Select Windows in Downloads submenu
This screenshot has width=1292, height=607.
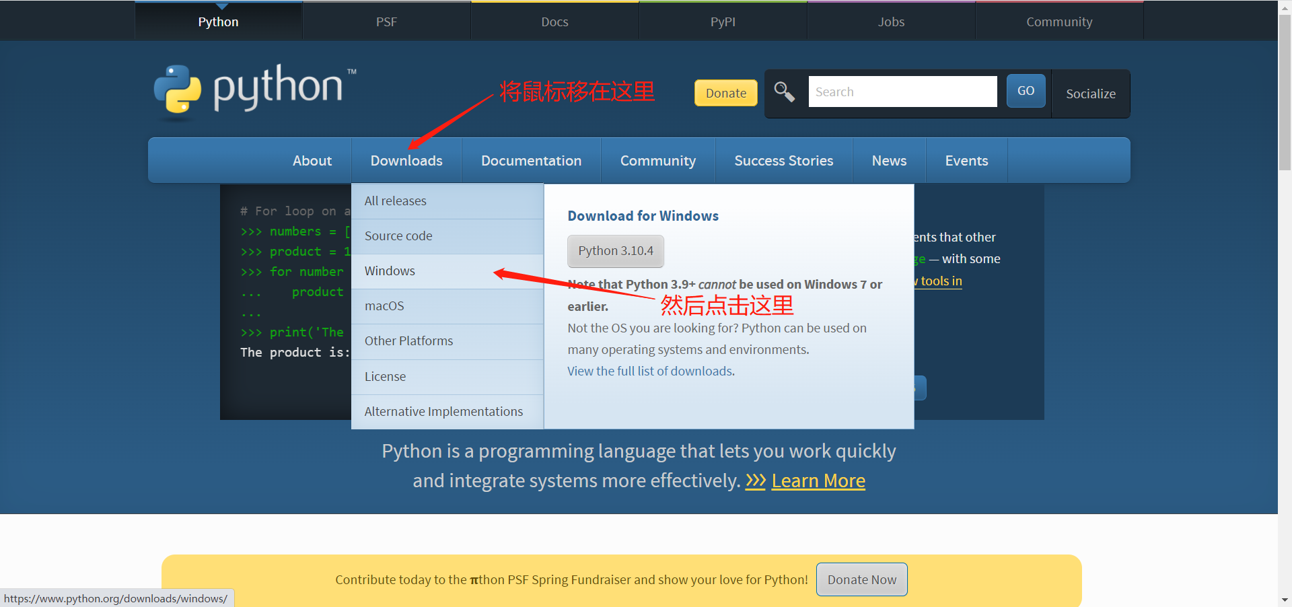coord(447,271)
